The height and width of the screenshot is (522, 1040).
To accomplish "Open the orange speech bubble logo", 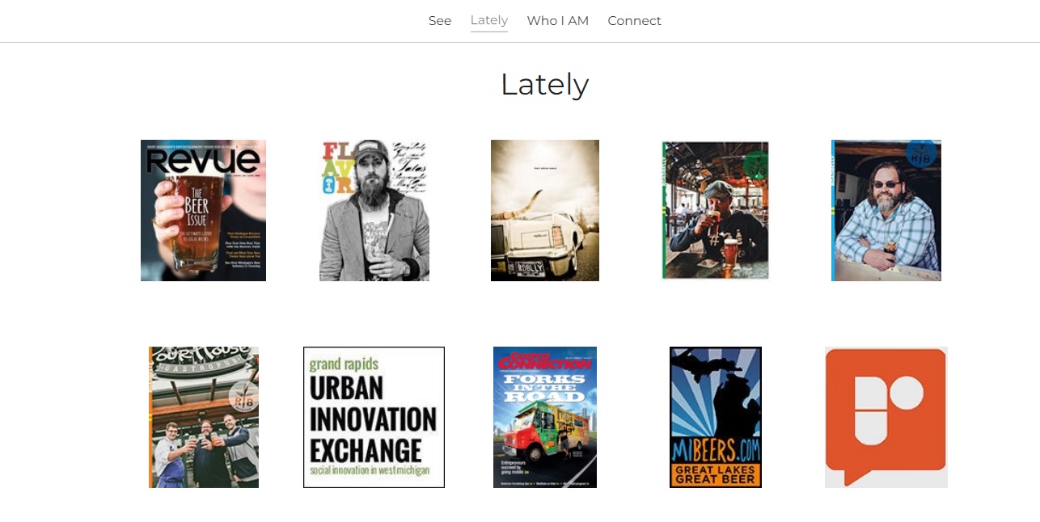I will (x=886, y=417).
